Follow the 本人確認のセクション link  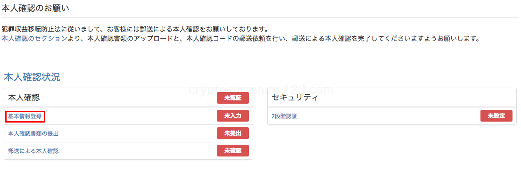pos(34,39)
